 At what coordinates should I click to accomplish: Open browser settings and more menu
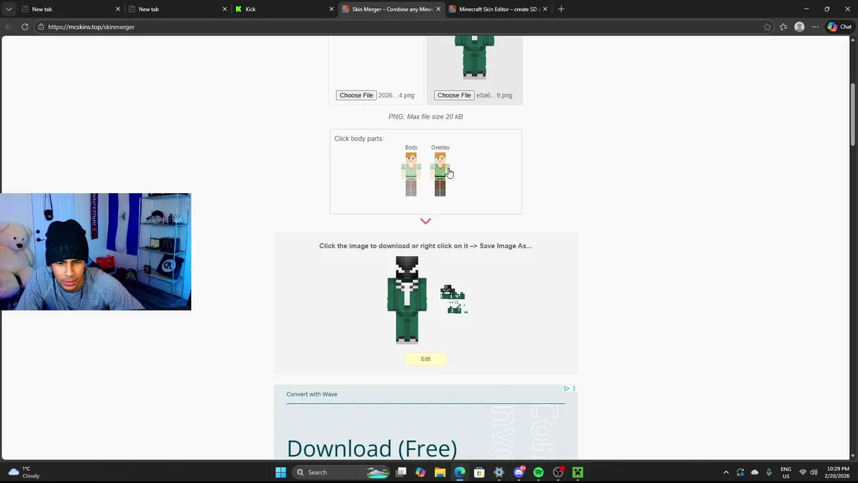(x=815, y=27)
